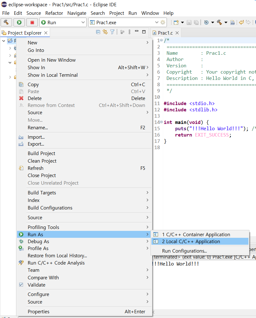
Task: Open the New wizard dropdown arrow
Action: [182, 22]
